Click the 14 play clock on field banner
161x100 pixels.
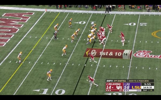tap(125, 54)
